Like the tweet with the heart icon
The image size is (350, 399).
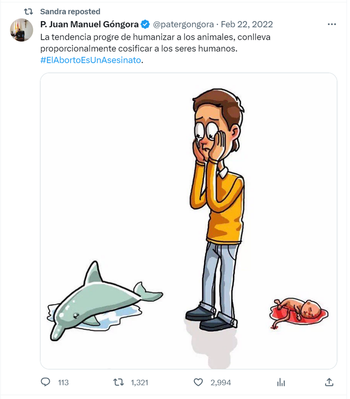click(199, 382)
